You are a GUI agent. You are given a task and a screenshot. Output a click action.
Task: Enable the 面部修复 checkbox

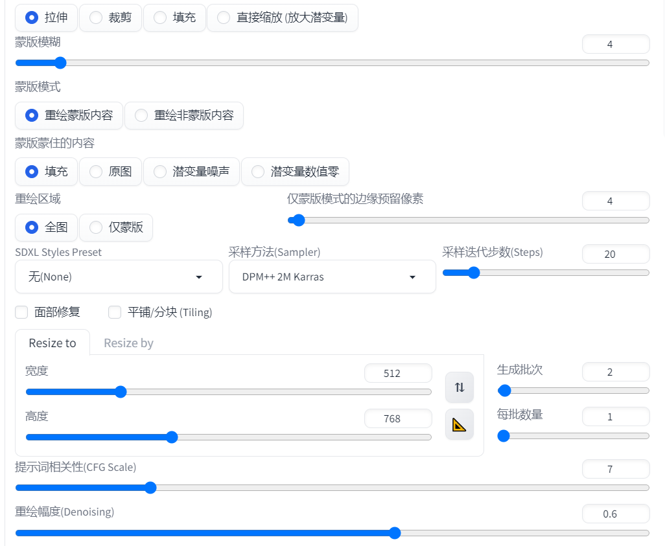pos(21,312)
